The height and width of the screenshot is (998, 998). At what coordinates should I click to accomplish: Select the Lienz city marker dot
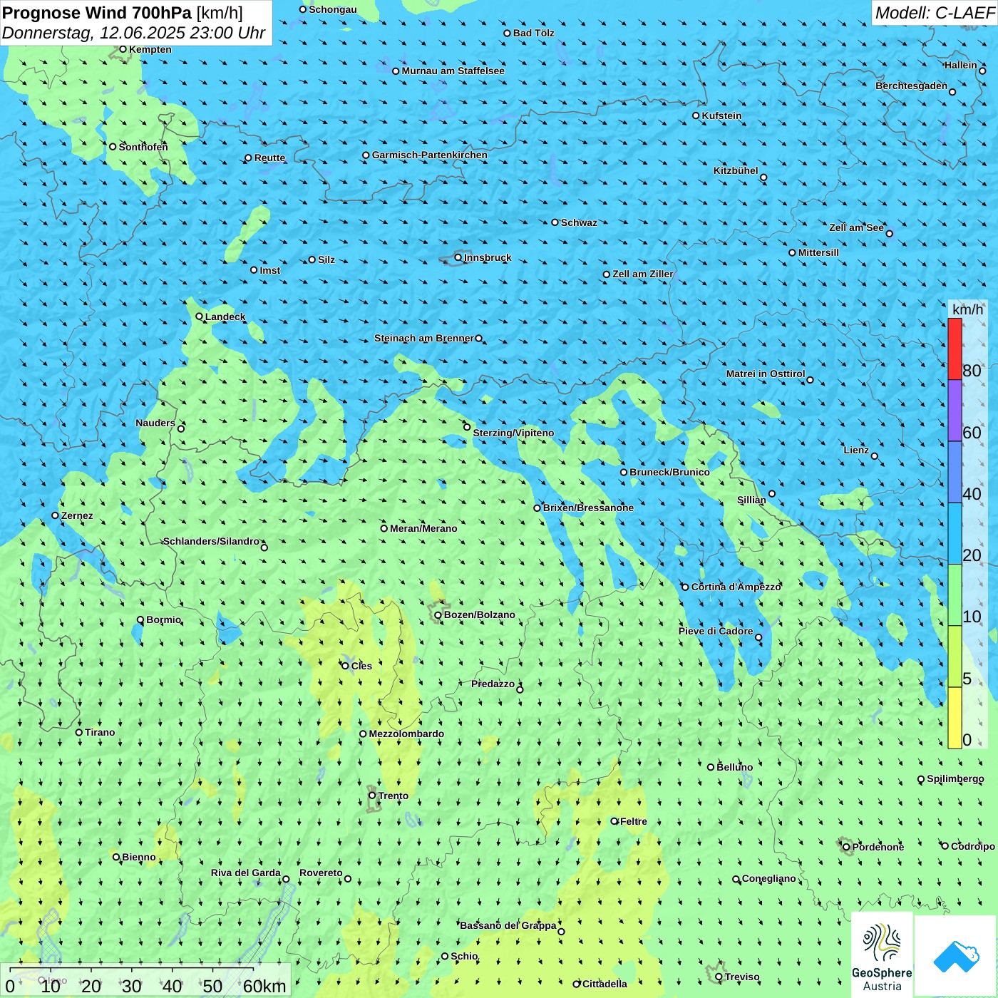pyautogui.click(x=875, y=456)
